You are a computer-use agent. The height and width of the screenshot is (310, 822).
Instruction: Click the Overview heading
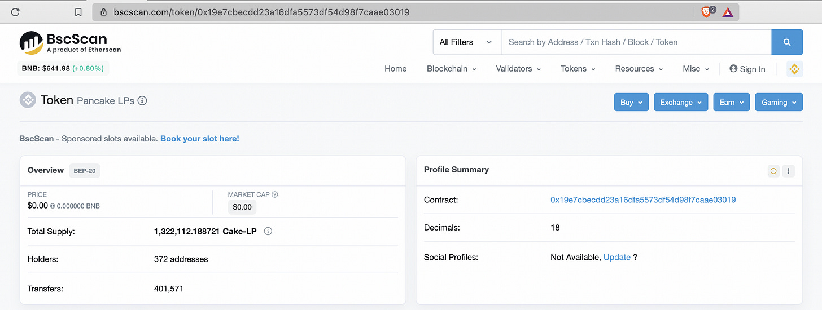[x=46, y=170]
